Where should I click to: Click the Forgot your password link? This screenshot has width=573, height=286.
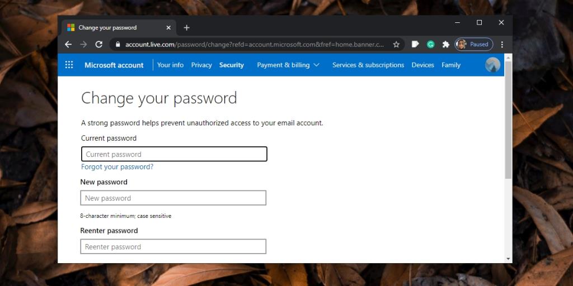coord(117,166)
